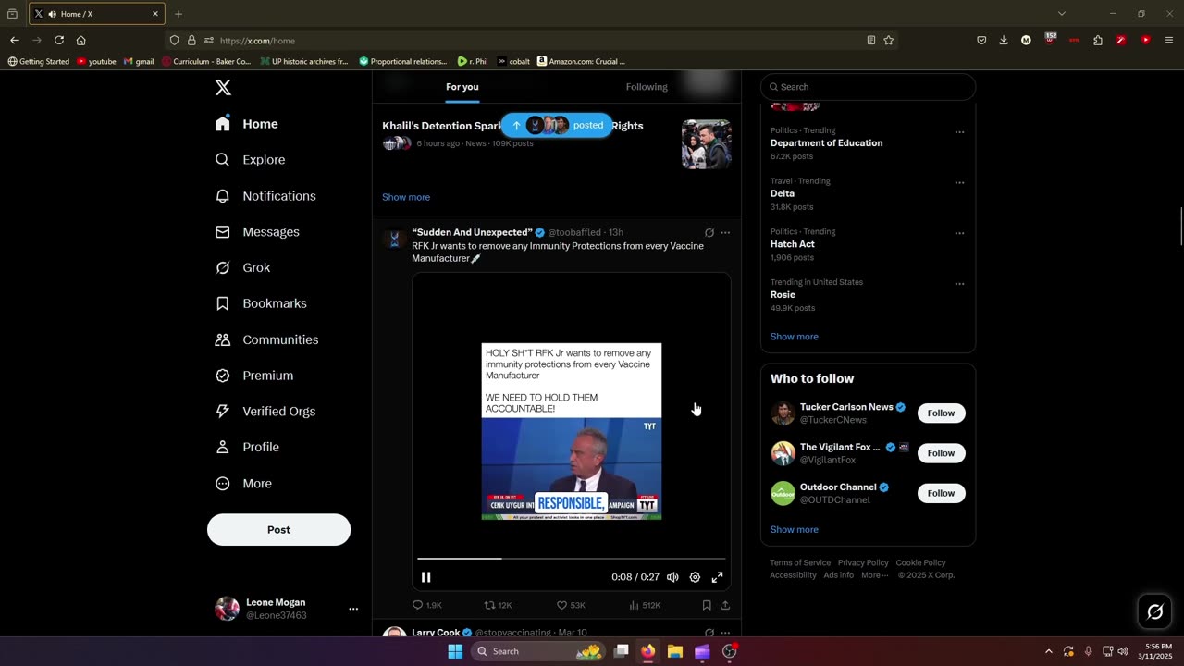Viewport: 1184px width, 666px height.
Task: Open more options for the Delta trend
Action: pos(959,183)
